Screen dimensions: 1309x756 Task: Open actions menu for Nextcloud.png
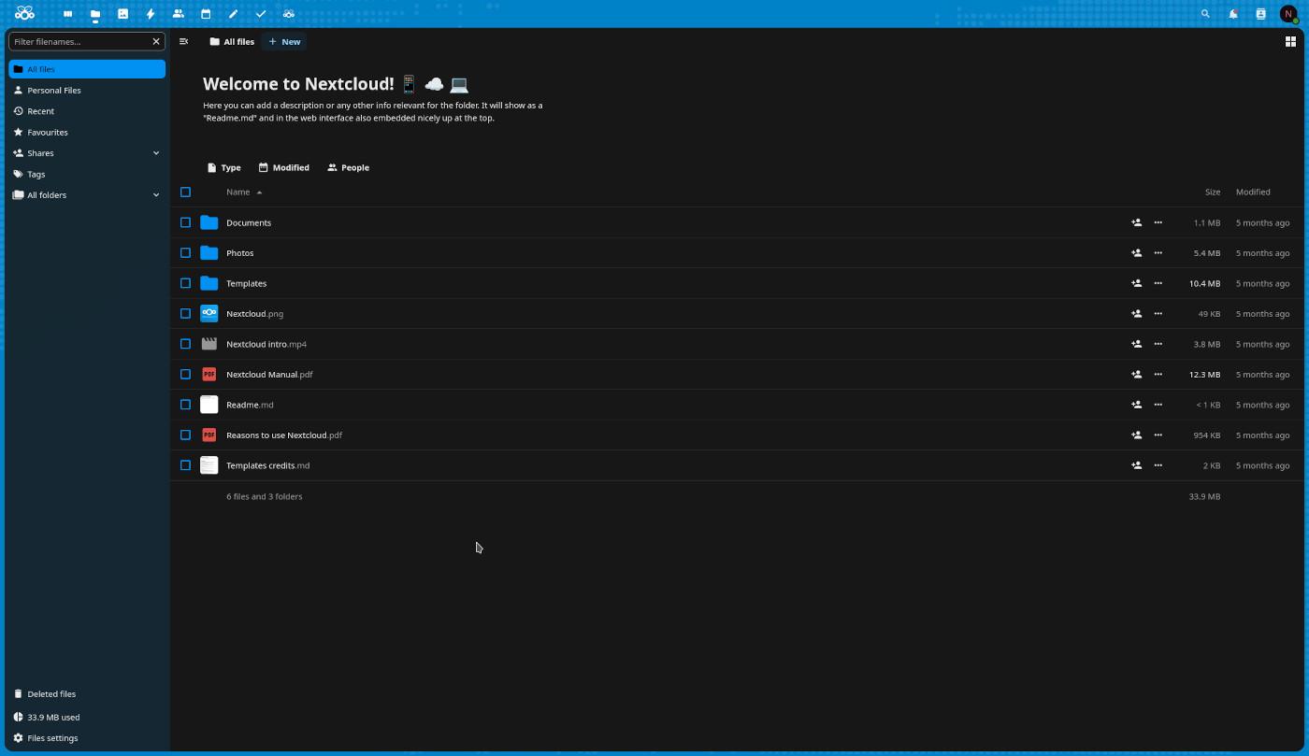(1158, 314)
